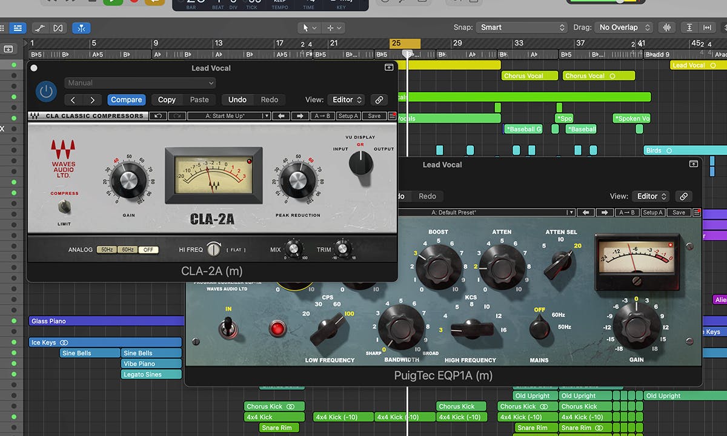Open the PuigTec Waves hamburger menu
This screenshot has height=436, width=727.
tap(697, 213)
